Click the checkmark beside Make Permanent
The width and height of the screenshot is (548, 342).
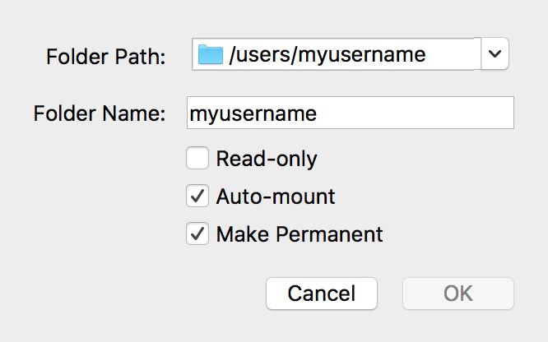197,233
